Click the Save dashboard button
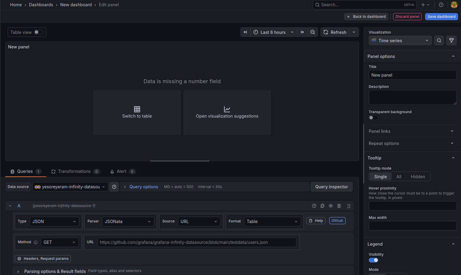 tap(441, 17)
